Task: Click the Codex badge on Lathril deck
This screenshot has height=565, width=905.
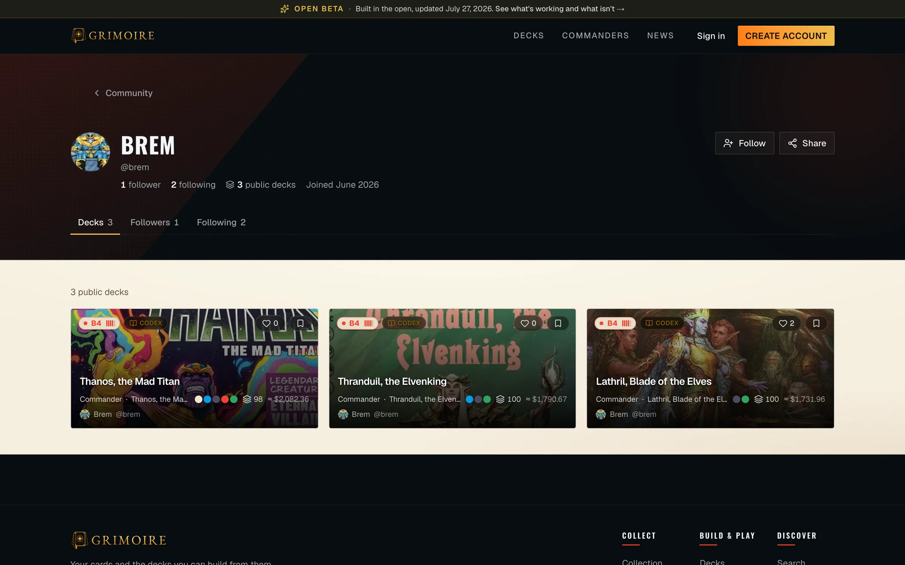Action: click(662, 323)
